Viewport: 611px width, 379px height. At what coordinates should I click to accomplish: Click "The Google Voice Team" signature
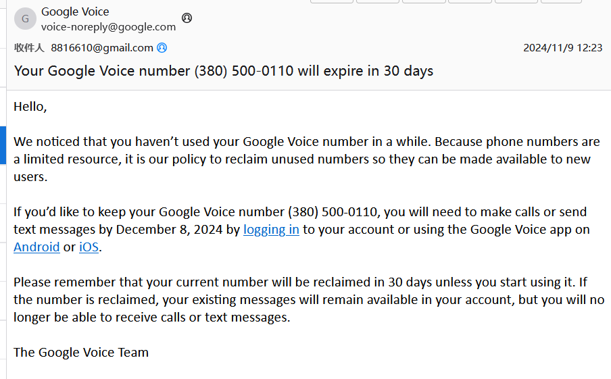(x=81, y=352)
